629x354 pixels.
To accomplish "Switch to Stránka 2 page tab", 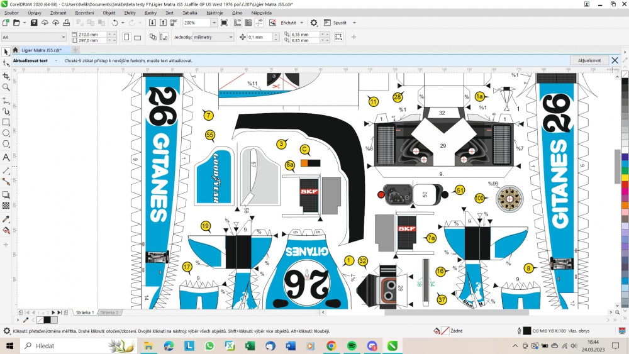I will (109, 313).
